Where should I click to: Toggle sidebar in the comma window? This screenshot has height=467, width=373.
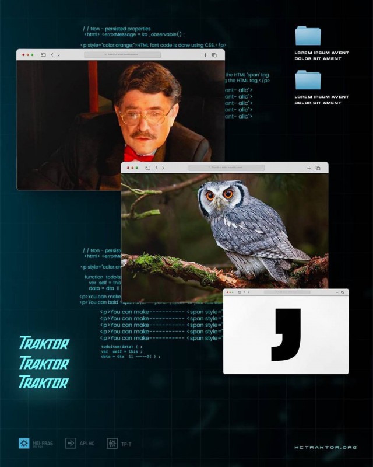[x=239, y=292]
